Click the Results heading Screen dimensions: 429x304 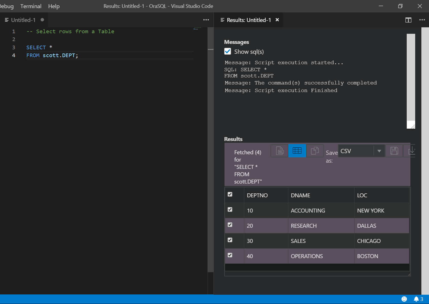[x=233, y=139]
